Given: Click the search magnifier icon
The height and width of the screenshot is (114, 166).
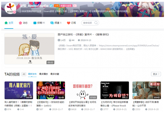Looking at the screenshot, I should 96,23.
